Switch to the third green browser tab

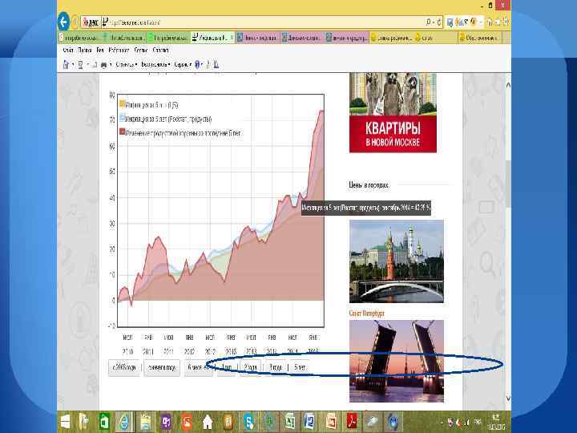168,37
